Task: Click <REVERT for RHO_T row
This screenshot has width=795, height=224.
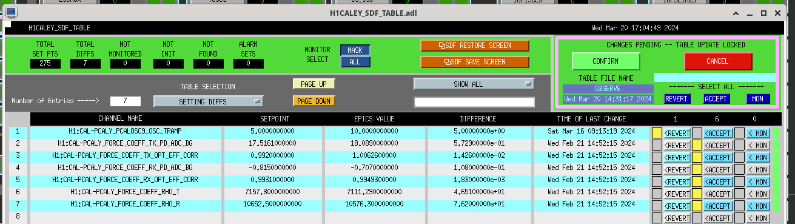Action: pos(677,193)
